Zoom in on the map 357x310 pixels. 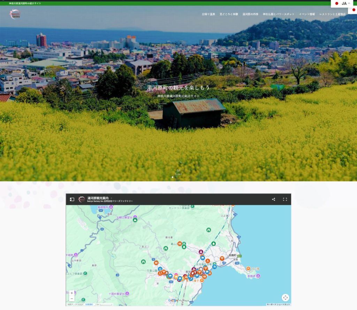[72, 293]
